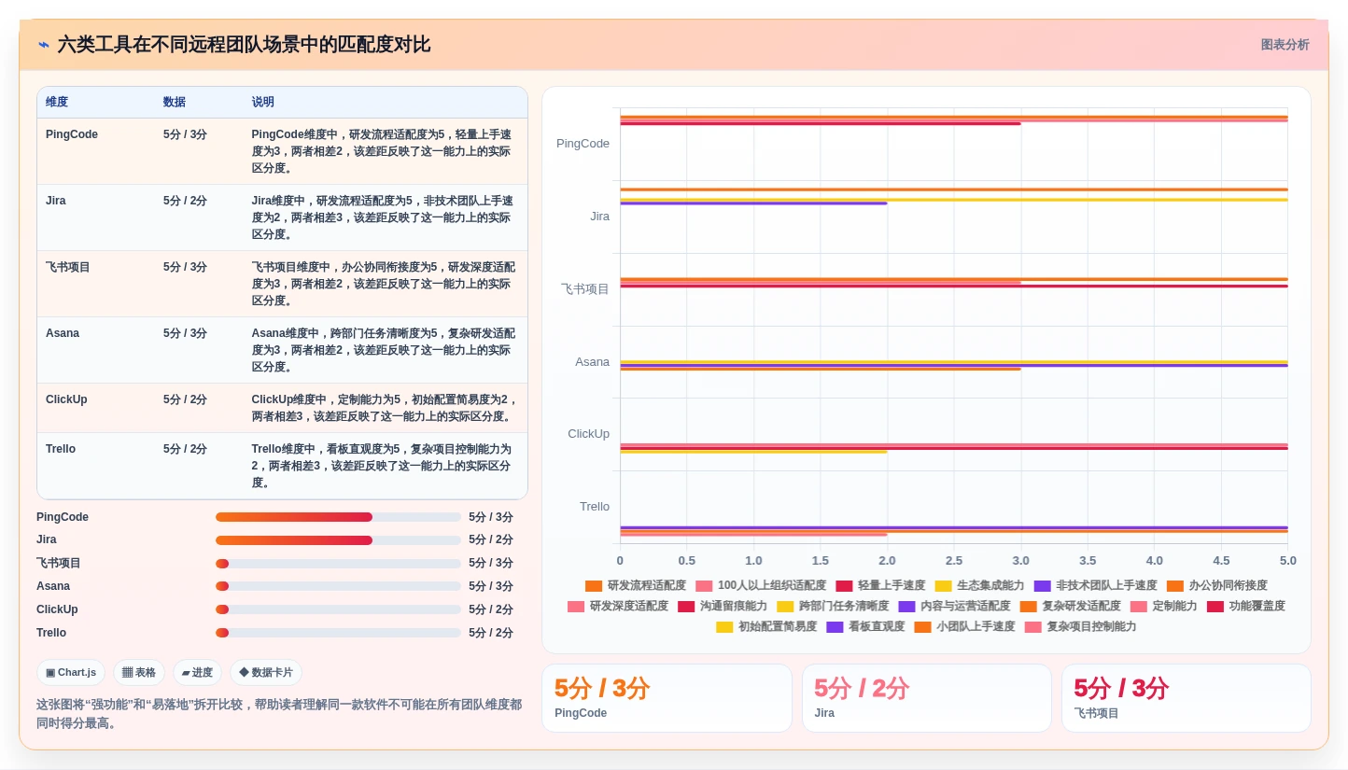Screen dimensions: 1348x770
Task: Click the 表格 chip
Action: click(x=139, y=672)
